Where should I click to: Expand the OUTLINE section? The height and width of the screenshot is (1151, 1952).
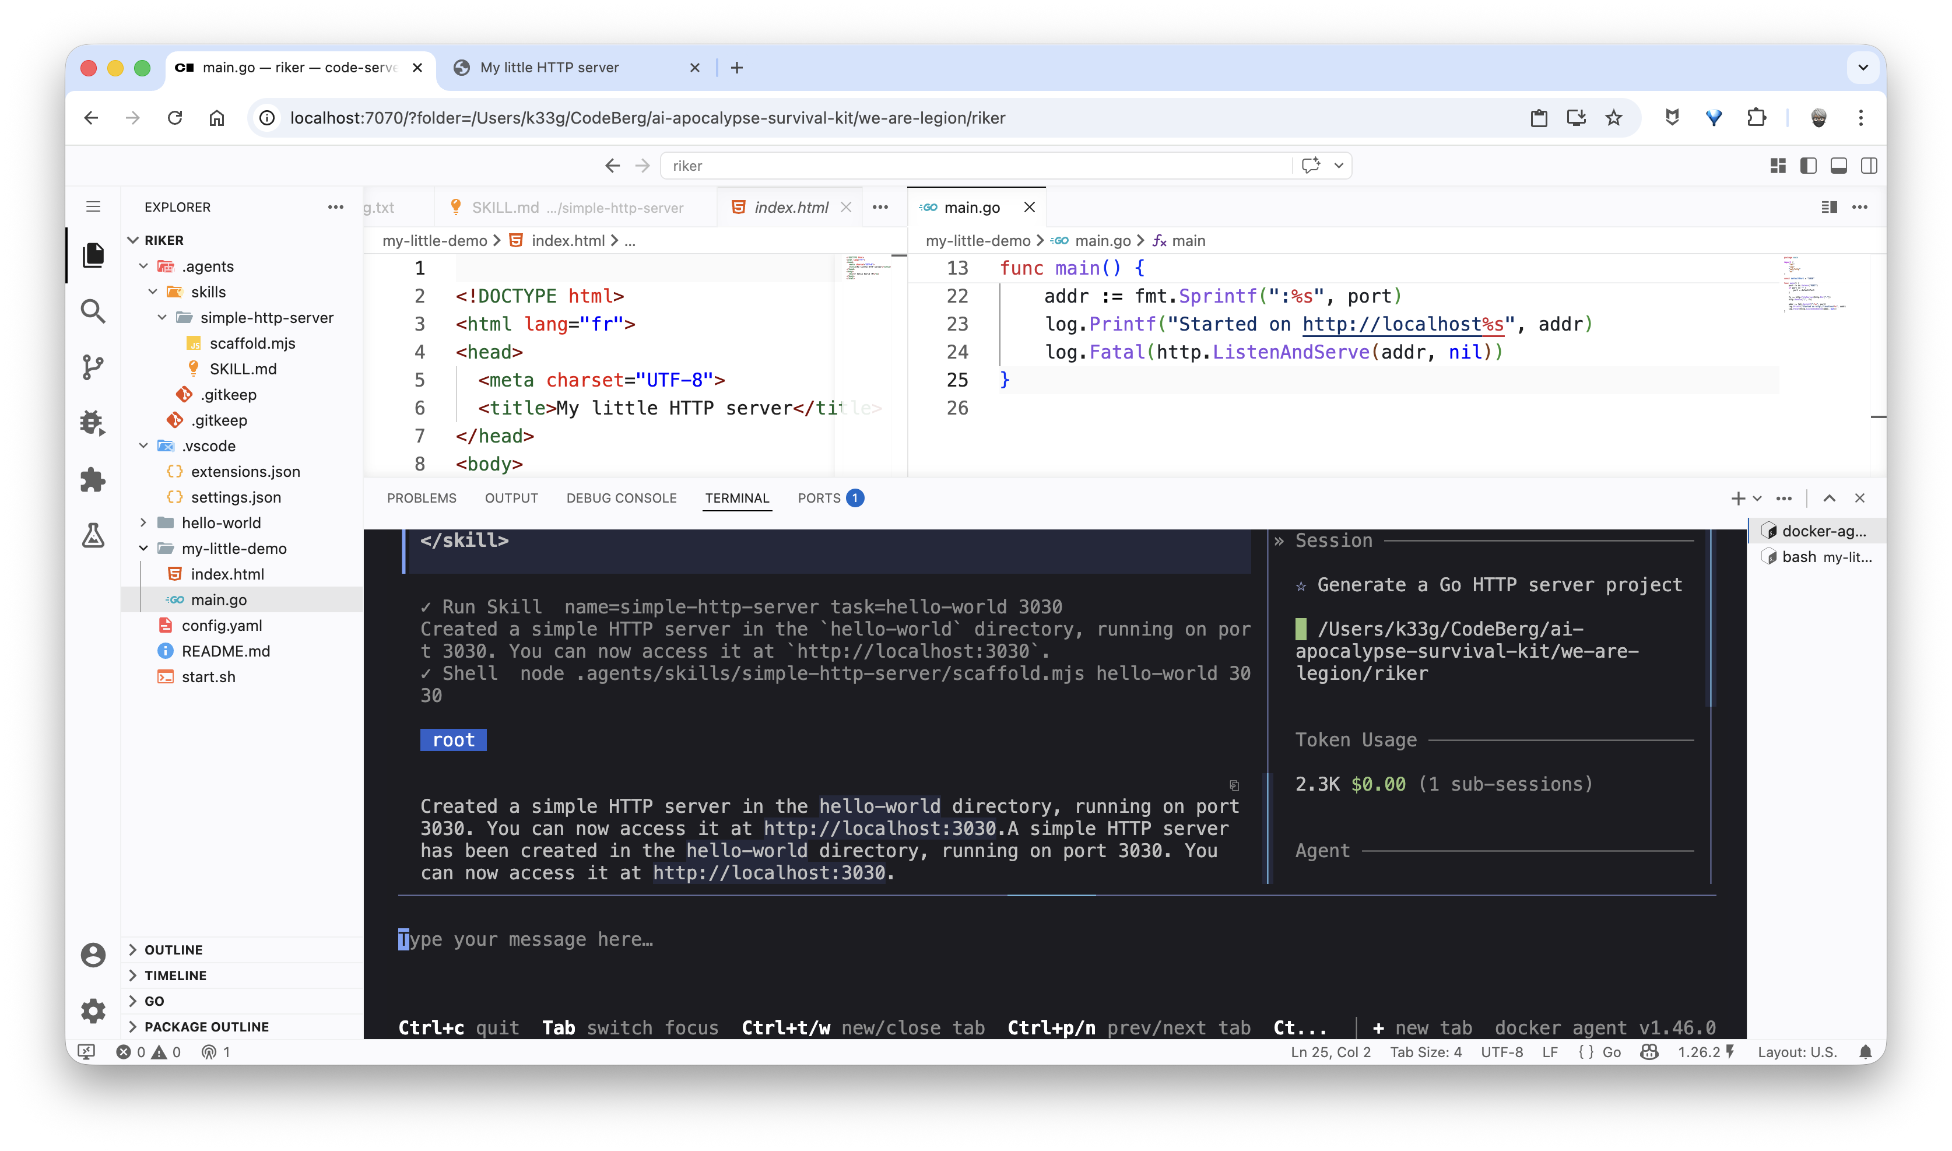[x=173, y=950]
